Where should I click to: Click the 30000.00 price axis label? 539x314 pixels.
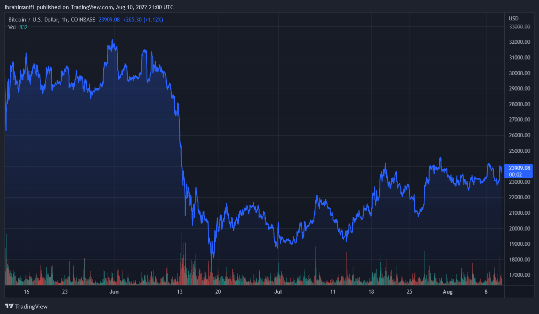pos(519,73)
